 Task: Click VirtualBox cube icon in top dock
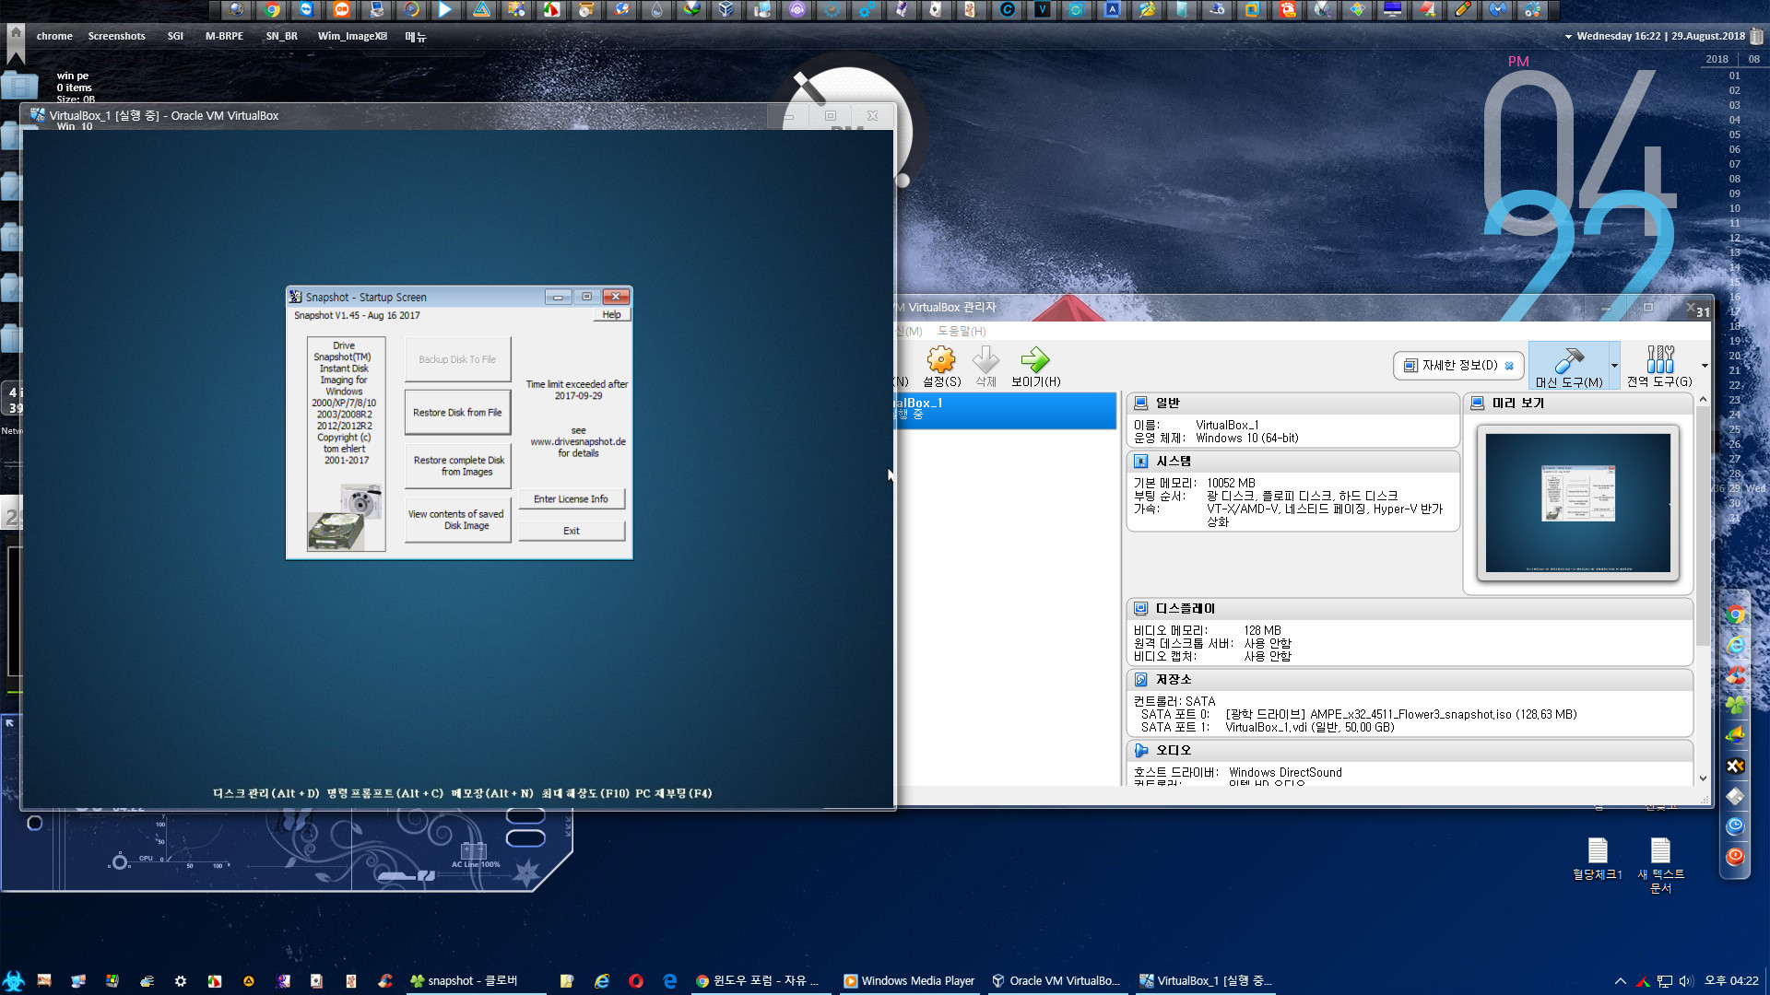pyautogui.click(x=726, y=10)
